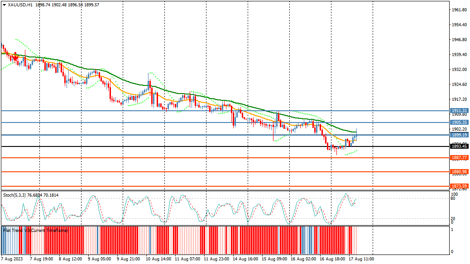Click the 1911.31 blue level price tag
470x264 pixels.
459,111
